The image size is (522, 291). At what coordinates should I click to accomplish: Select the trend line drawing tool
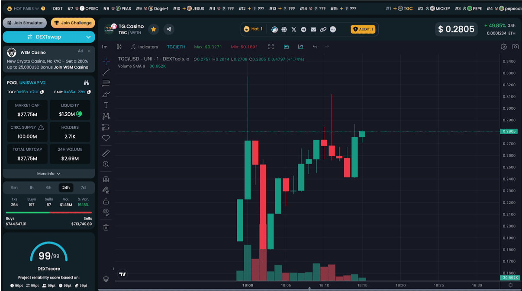coord(106,72)
